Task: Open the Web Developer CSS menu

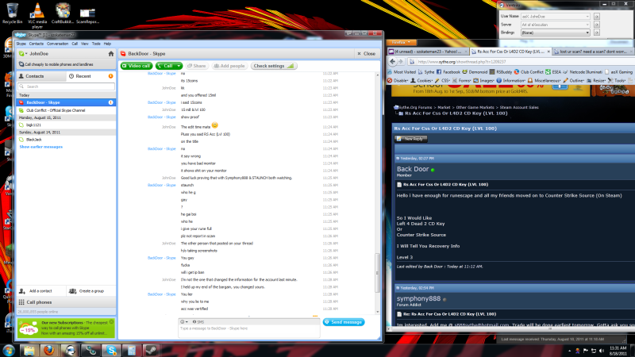Action: coord(443,81)
